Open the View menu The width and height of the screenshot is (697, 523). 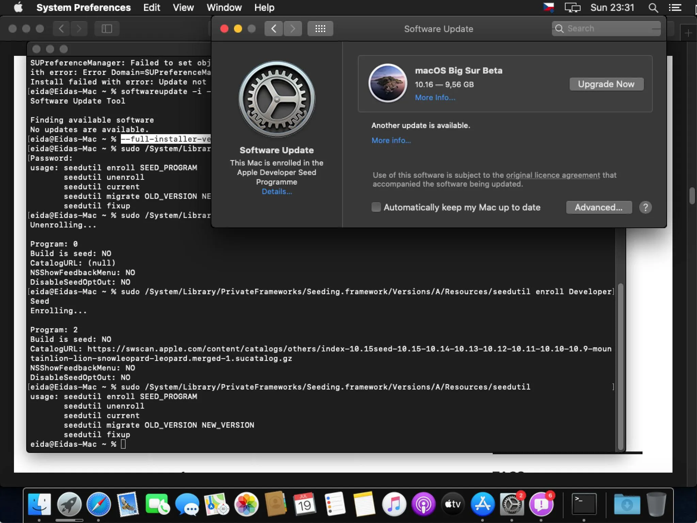click(183, 7)
